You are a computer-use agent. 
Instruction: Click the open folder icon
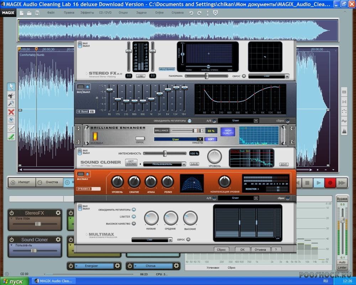point(29,13)
